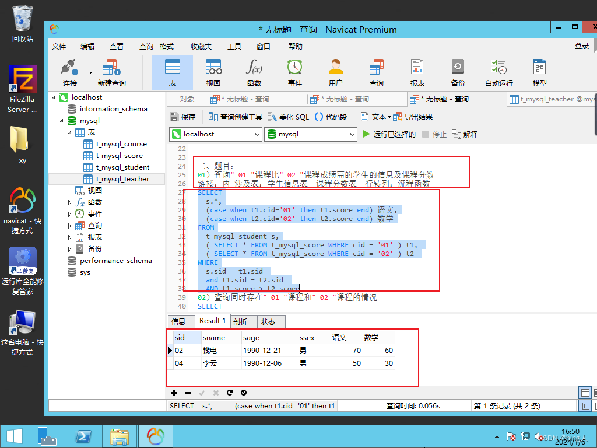Refresh results with the reload icon
Image resolution: width=597 pixels, height=448 pixels.
(x=230, y=393)
